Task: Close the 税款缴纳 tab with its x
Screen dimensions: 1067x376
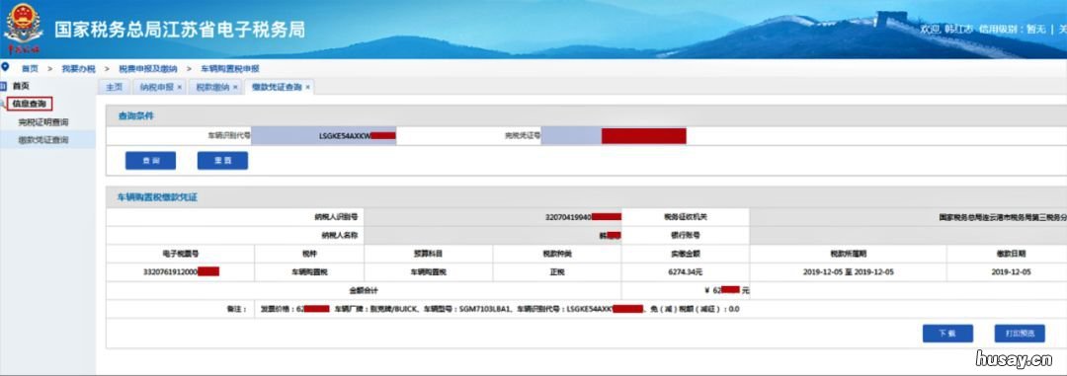Action: tap(235, 87)
